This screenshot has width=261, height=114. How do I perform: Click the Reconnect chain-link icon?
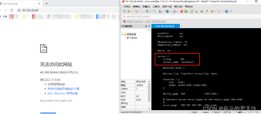point(141,11)
